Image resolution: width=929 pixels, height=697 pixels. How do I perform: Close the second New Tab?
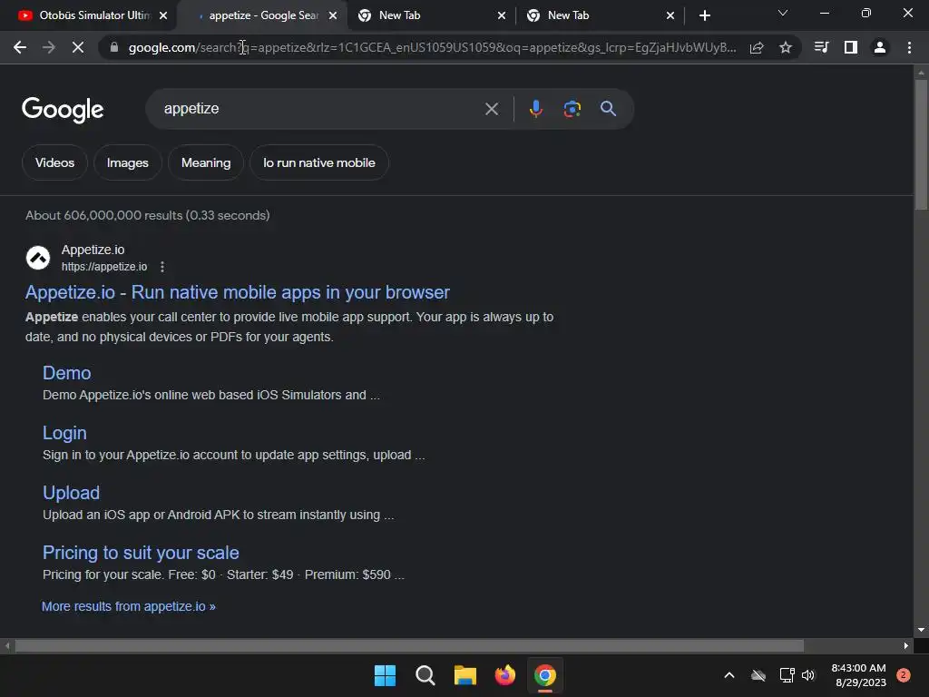pos(670,15)
